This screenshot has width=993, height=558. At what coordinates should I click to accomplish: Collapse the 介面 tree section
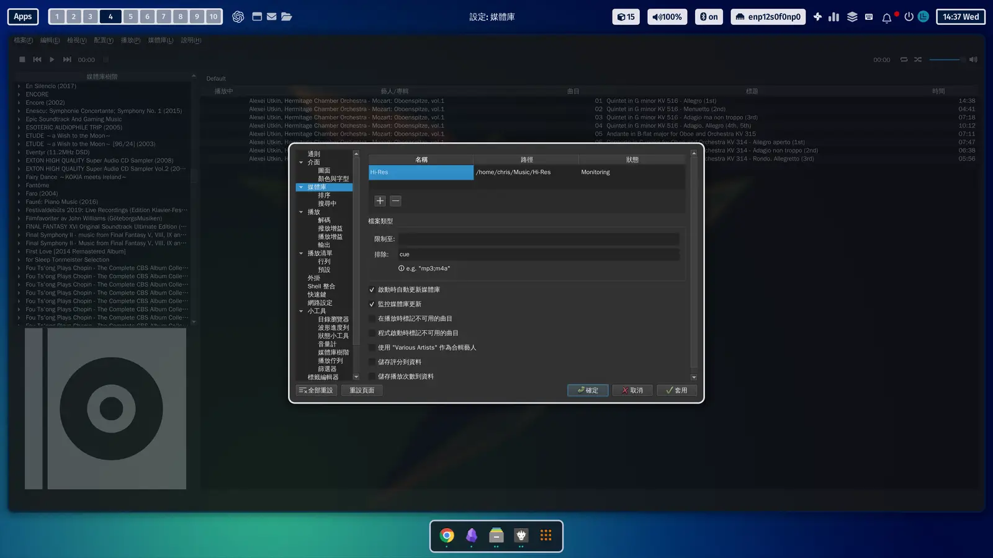point(301,162)
